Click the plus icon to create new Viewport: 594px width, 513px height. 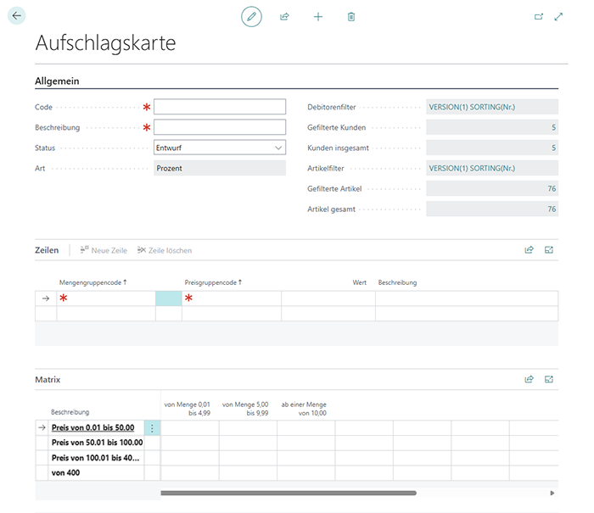318,16
